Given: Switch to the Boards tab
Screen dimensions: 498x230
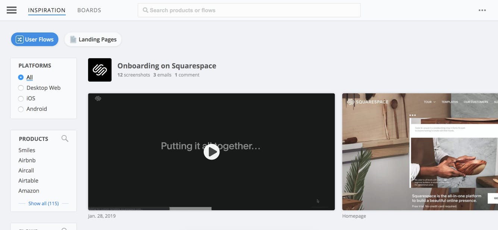Looking at the screenshot, I should tap(89, 10).
